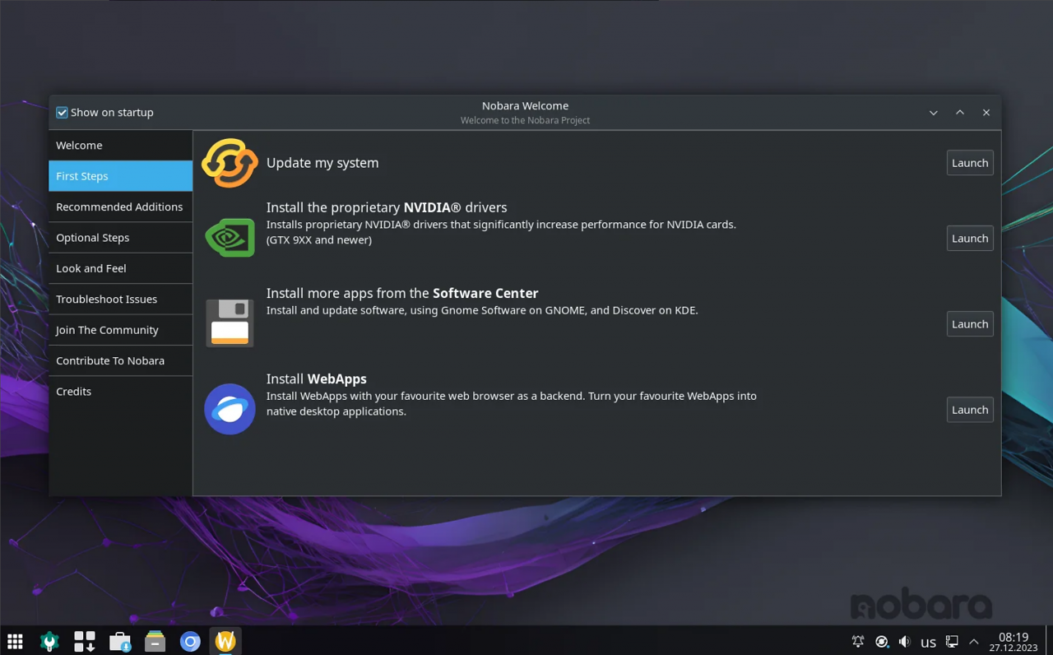The image size is (1053, 655).
Task: Click the 'Install WebApps' heading text
Action: (x=317, y=379)
